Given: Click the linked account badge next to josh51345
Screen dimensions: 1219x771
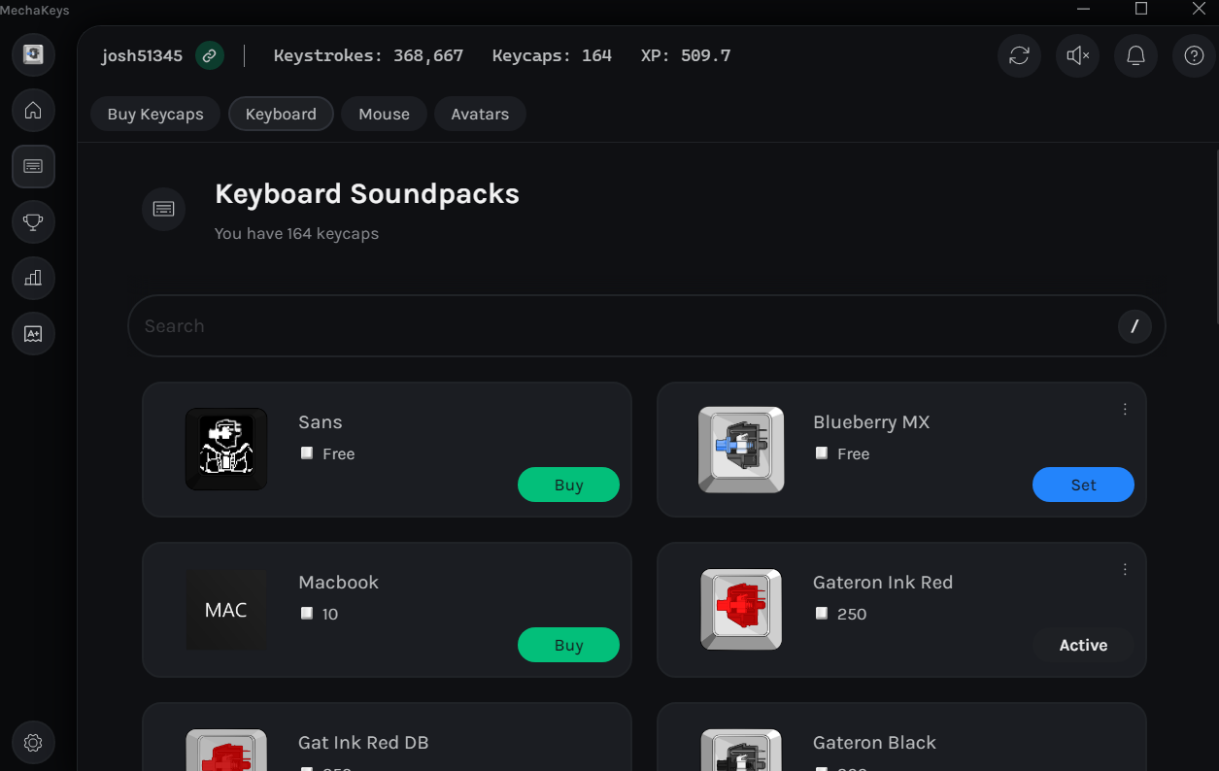Looking at the screenshot, I should [x=210, y=56].
